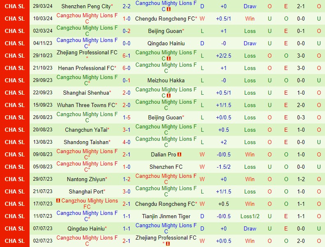Click Win result in Dalian Pro row
This screenshot has width=325, height=247.
click(x=250, y=154)
